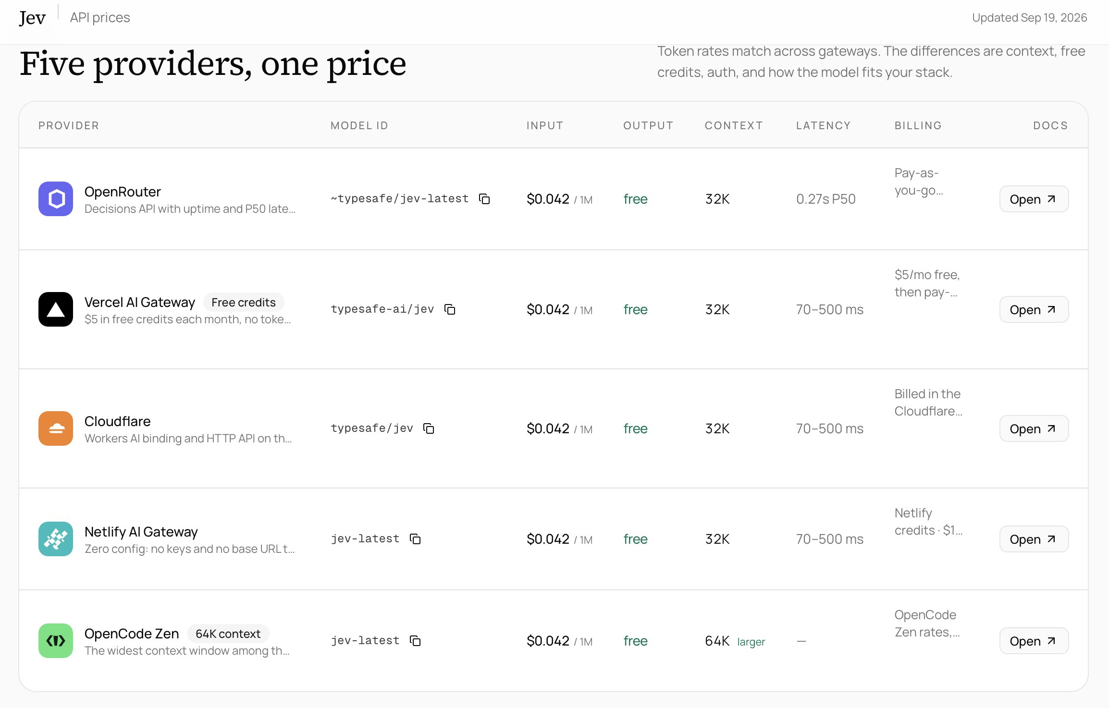Select the Netlify AI Gateway provider name

(x=141, y=532)
